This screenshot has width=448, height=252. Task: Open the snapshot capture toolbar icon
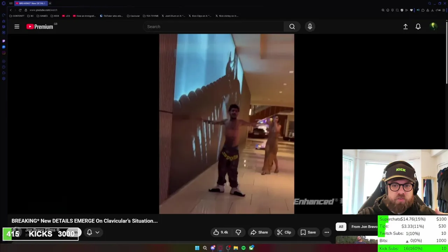click(x=397, y=10)
